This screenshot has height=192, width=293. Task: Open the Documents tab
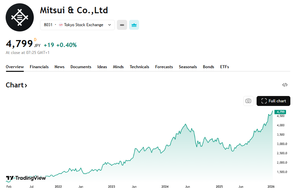81,67
